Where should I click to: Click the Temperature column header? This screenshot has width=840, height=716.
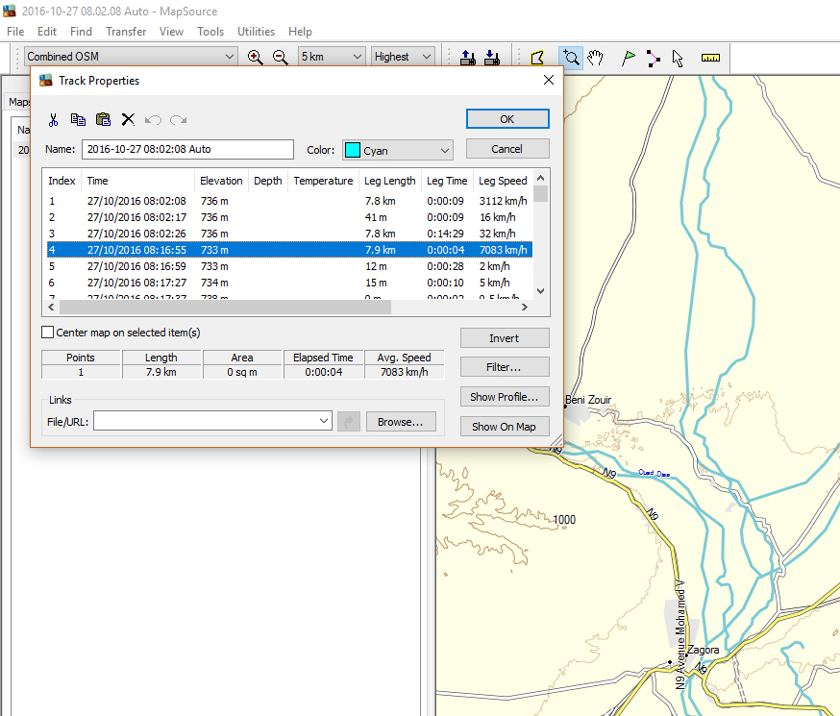[324, 181]
